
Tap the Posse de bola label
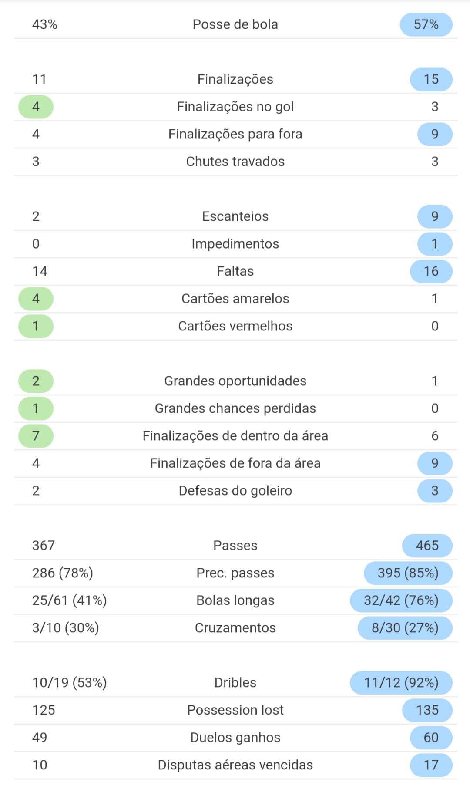coord(235,24)
